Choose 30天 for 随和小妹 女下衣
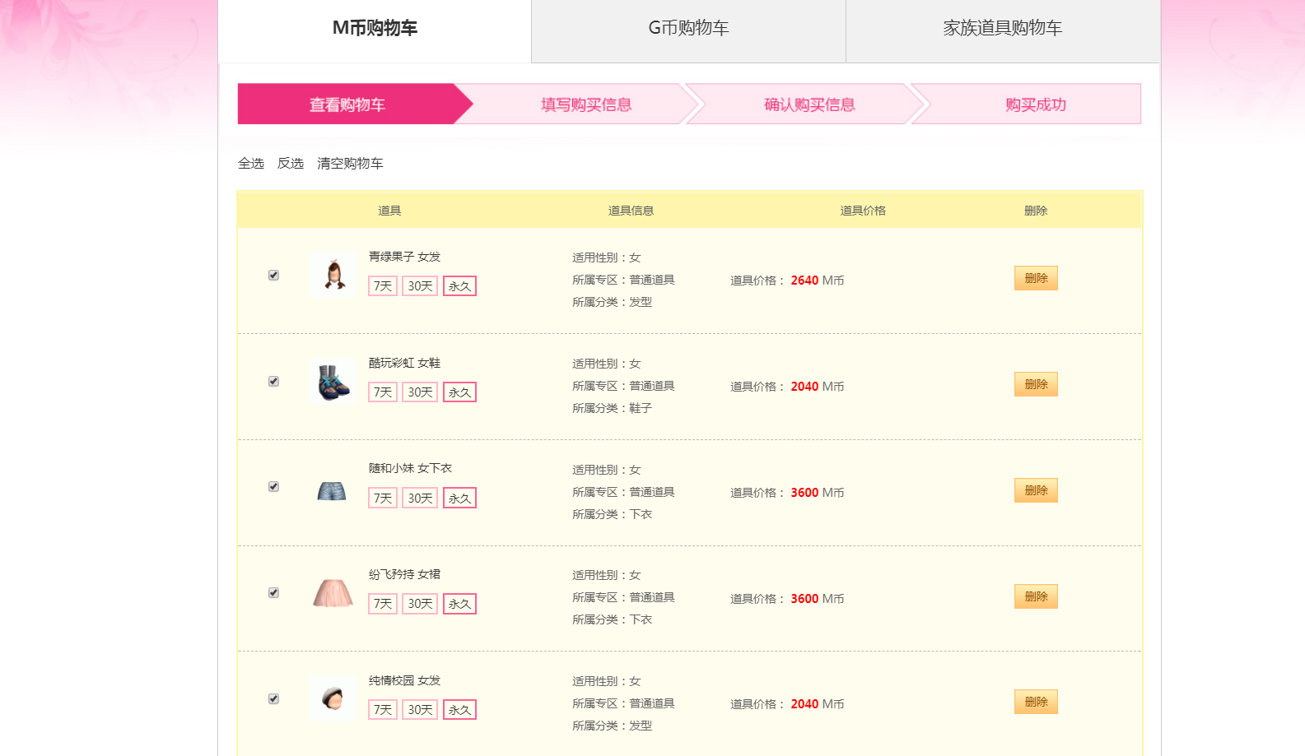The image size is (1305, 756). click(x=420, y=499)
